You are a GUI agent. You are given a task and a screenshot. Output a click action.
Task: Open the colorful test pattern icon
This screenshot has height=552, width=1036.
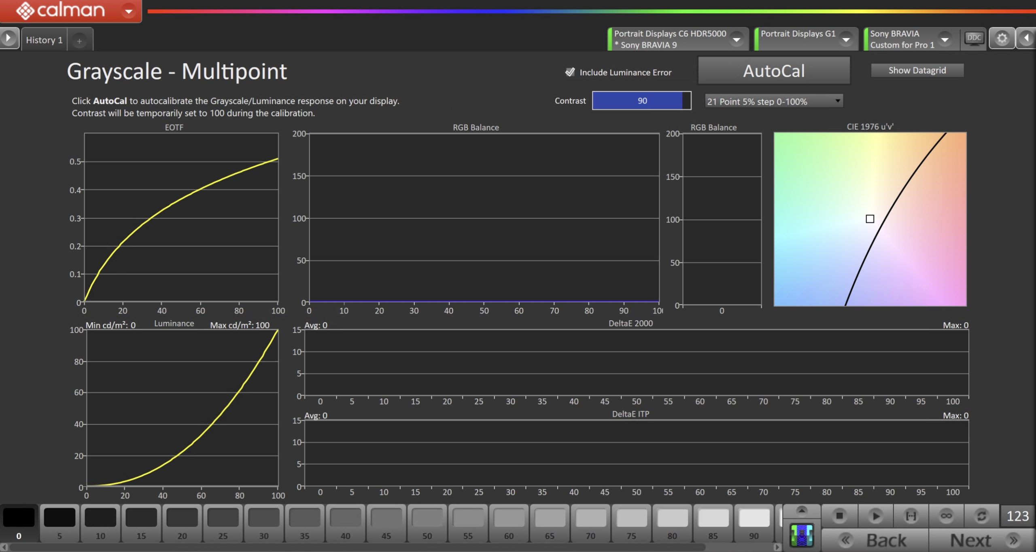[802, 536]
